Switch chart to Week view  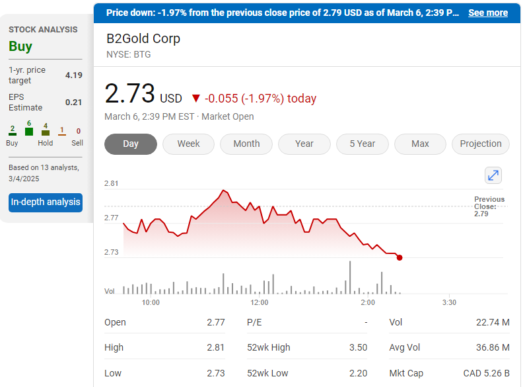pyautogui.click(x=188, y=144)
